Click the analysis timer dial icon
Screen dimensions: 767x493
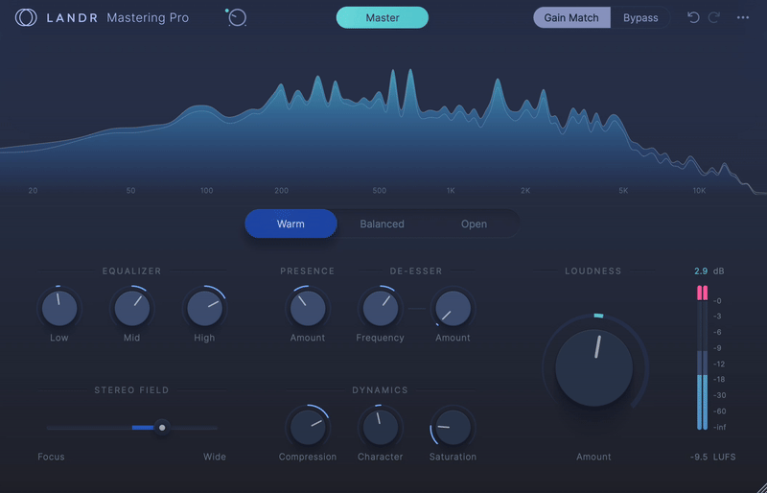[x=237, y=17]
